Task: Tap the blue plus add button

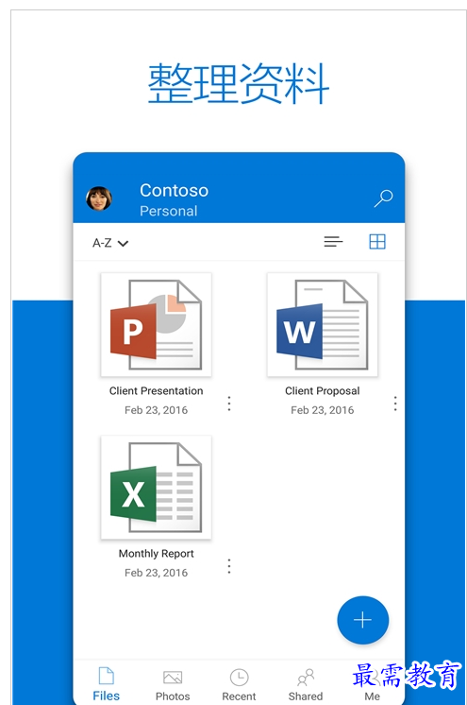Action: tap(363, 620)
